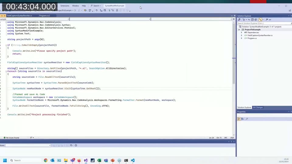Switch to FieldCaptionsSyntaxRewriter.cs editor tab
The width and height of the screenshot is (292, 164).
[x=19, y=15]
